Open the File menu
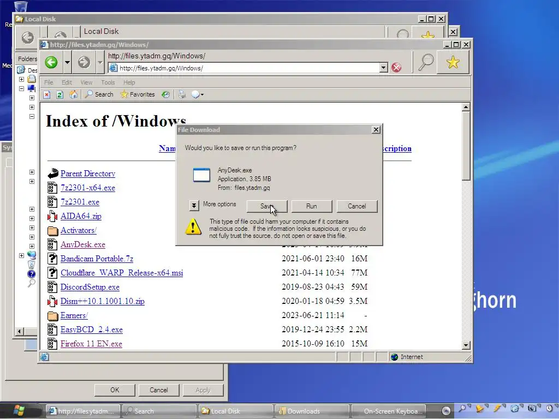This screenshot has height=419, width=559. [x=49, y=82]
